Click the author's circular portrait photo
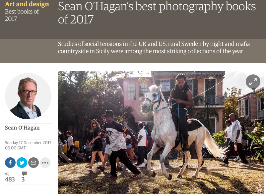The width and height of the screenshot is (266, 196). (x=28, y=96)
